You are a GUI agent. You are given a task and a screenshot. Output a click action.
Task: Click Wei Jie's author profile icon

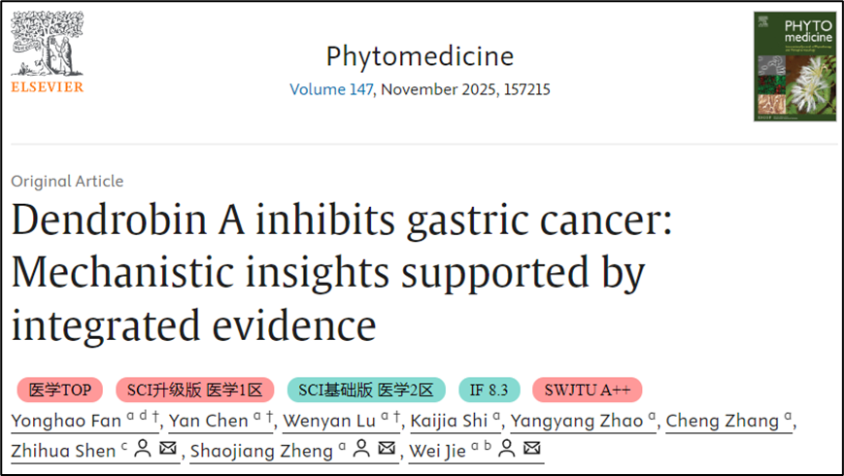point(506,450)
